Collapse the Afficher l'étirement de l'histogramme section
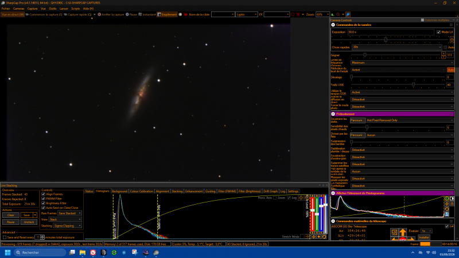The height and width of the screenshot is (258, 459). (x=333, y=193)
